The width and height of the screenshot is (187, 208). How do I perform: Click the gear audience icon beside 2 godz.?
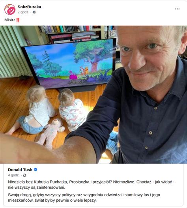click(34, 12)
